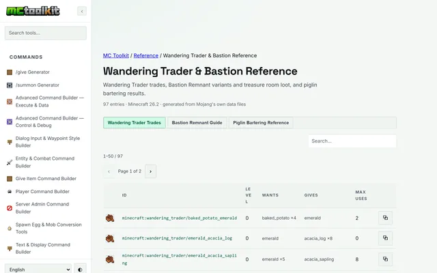Click the LEVEL column header

249,195
